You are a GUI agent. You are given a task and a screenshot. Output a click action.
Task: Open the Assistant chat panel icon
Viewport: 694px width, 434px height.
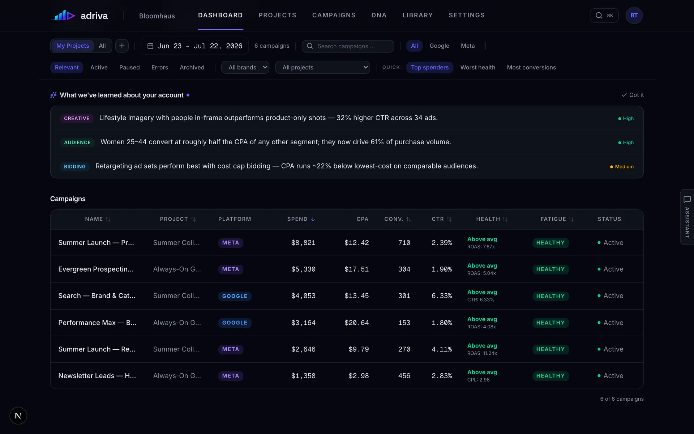point(687,199)
